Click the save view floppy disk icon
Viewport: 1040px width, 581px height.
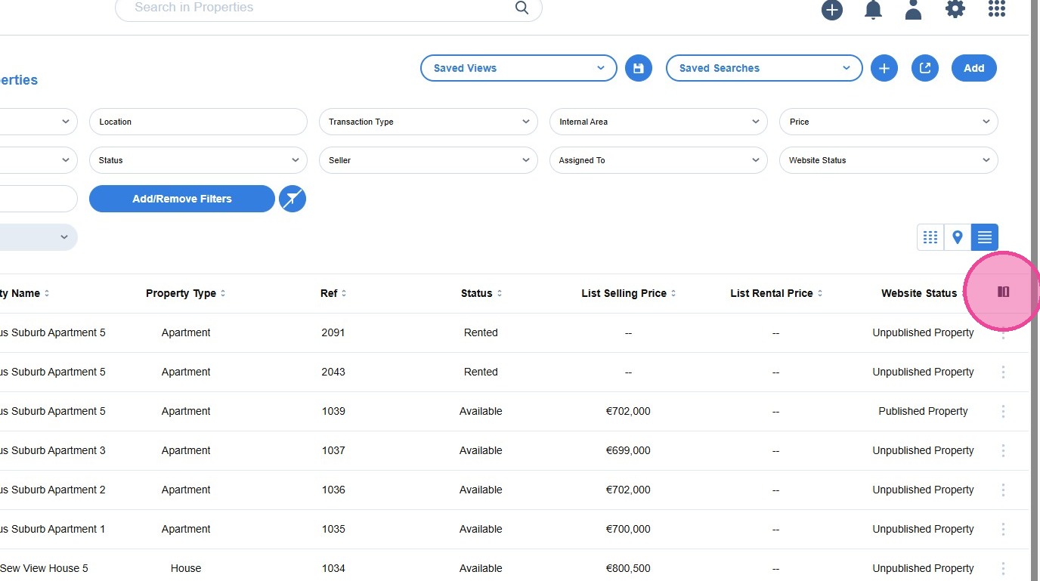(x=639, y=68)
